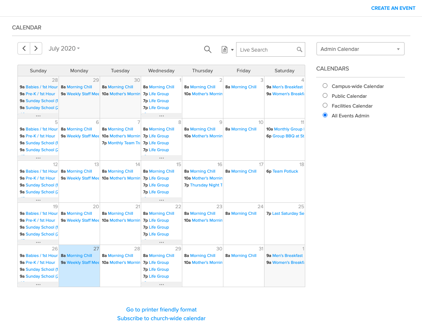
Task: Select the All Events Admin calendar
Action: pyautogui.click(x=325, y=115)
